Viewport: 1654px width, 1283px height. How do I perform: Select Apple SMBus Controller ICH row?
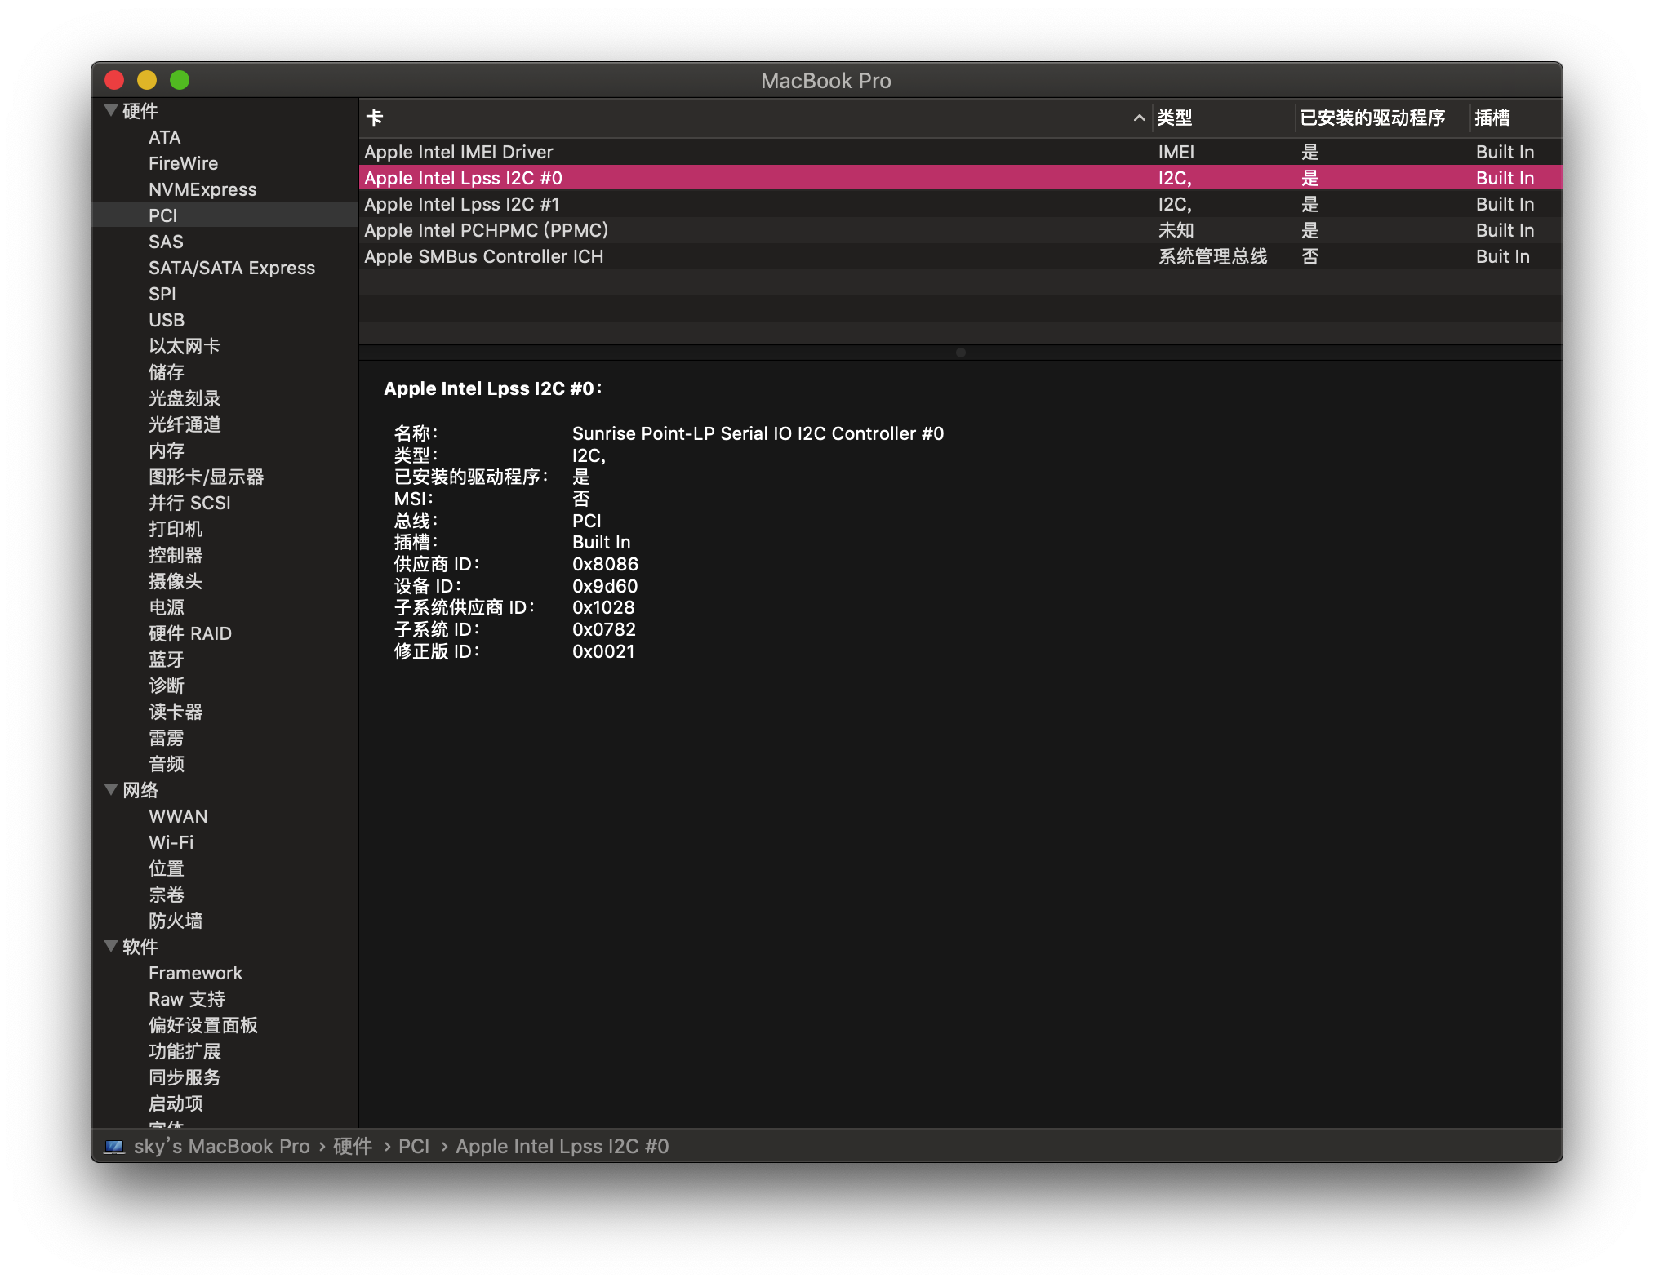tap(961, 256)
